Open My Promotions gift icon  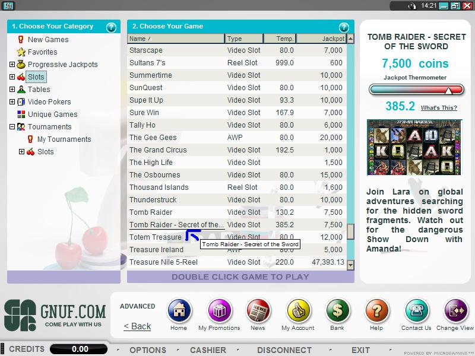(x=219, y=310)
